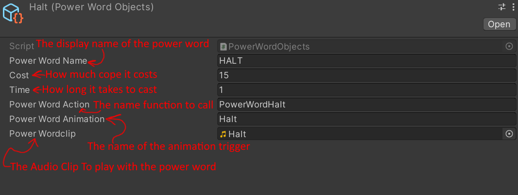
Task: Open the Power Wordclip object picker circle
Action: point(509,134)
